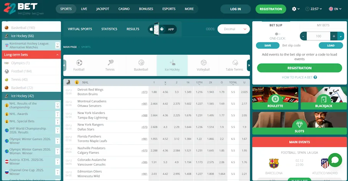The image size is (348, 181).
Task: Click SAVE bet slip button
Action: point(268,45)
